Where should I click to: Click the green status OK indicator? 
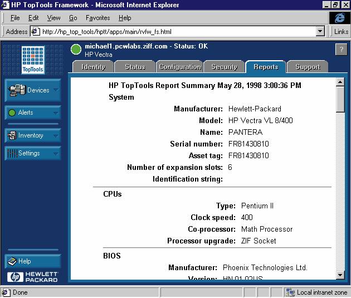[76, 50]
